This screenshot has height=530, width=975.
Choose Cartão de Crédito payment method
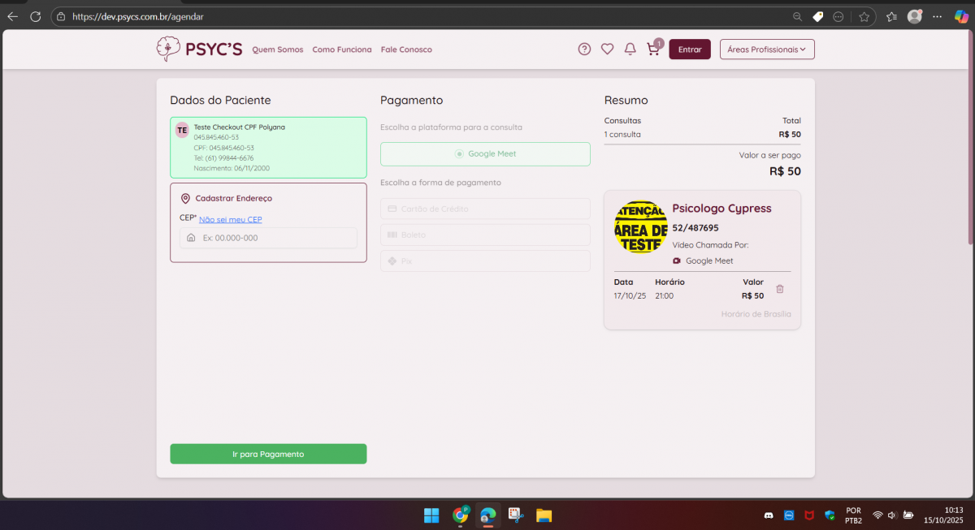click(485, 209)
